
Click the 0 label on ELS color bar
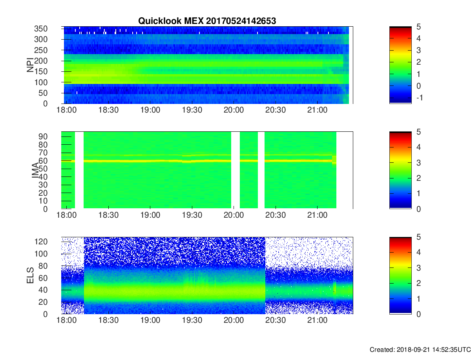[418, 314]
